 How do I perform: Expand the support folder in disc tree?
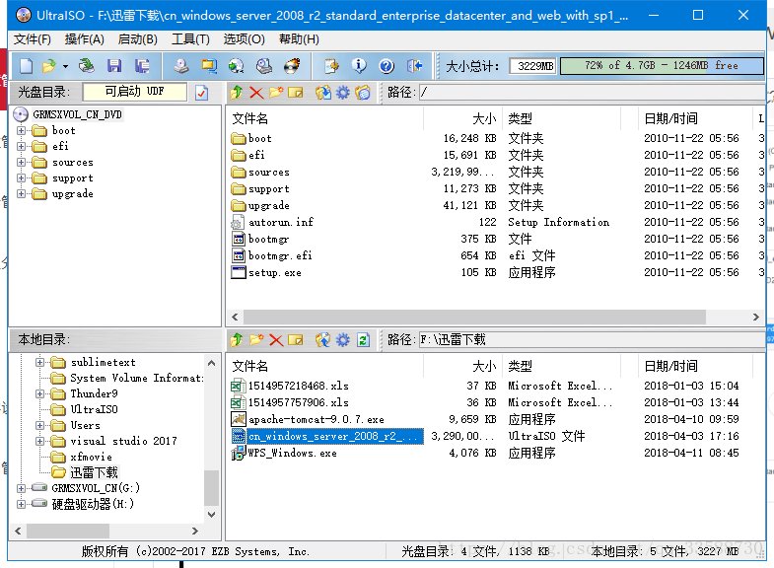[21, 178]
